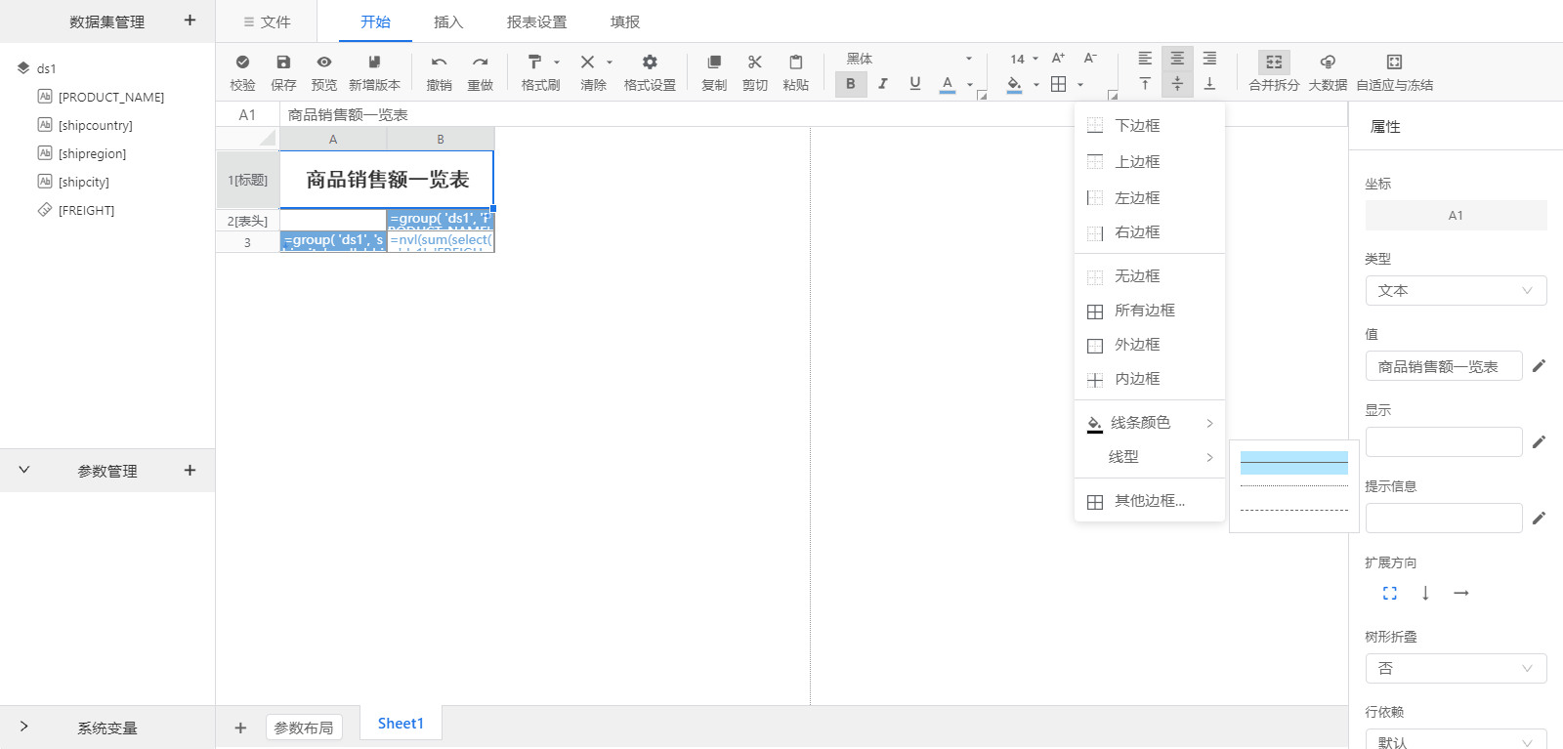The width and height of the screenshot is (1563, 749).
Task: Add a new dataset with plus icon
Action: point(190,21)
